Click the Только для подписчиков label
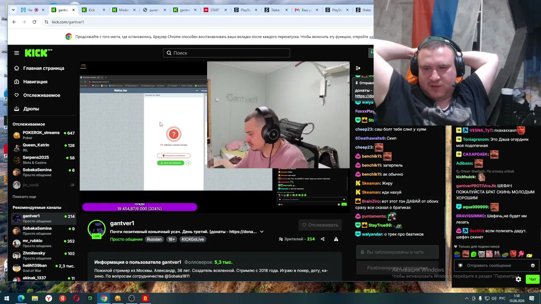541x304 pixels. tap(479, 247)
